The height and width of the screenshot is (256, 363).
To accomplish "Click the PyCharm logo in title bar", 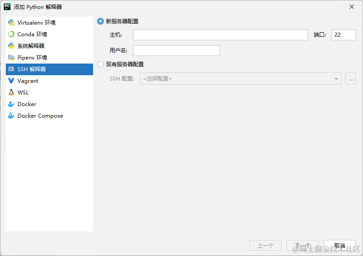I will (x=7, y=7).
